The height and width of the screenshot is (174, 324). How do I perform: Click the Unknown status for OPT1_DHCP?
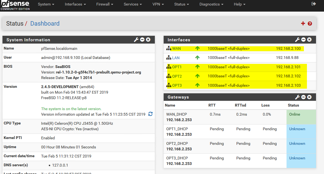coord(297,129)
